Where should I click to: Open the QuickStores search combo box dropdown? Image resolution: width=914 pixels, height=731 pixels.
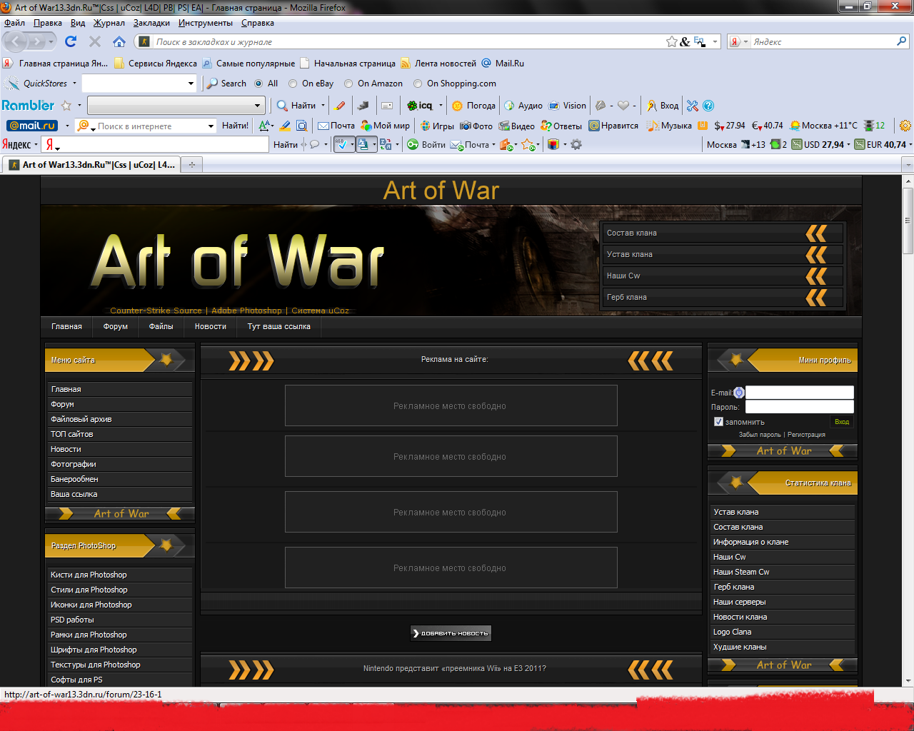(191, 84)
